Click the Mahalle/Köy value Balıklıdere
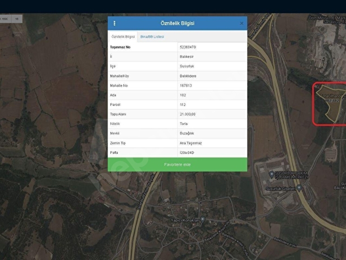The width and height of the screenshot is (346, 260). (188, 76)
